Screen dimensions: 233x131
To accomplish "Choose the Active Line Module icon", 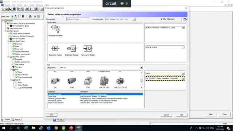I will point(88,48).
